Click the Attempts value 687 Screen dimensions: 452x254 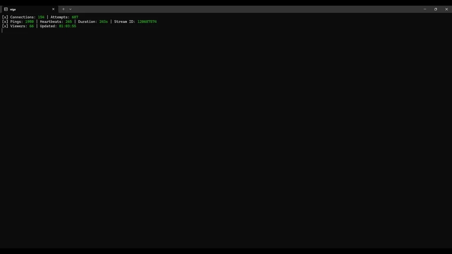(x=75, y=17)
